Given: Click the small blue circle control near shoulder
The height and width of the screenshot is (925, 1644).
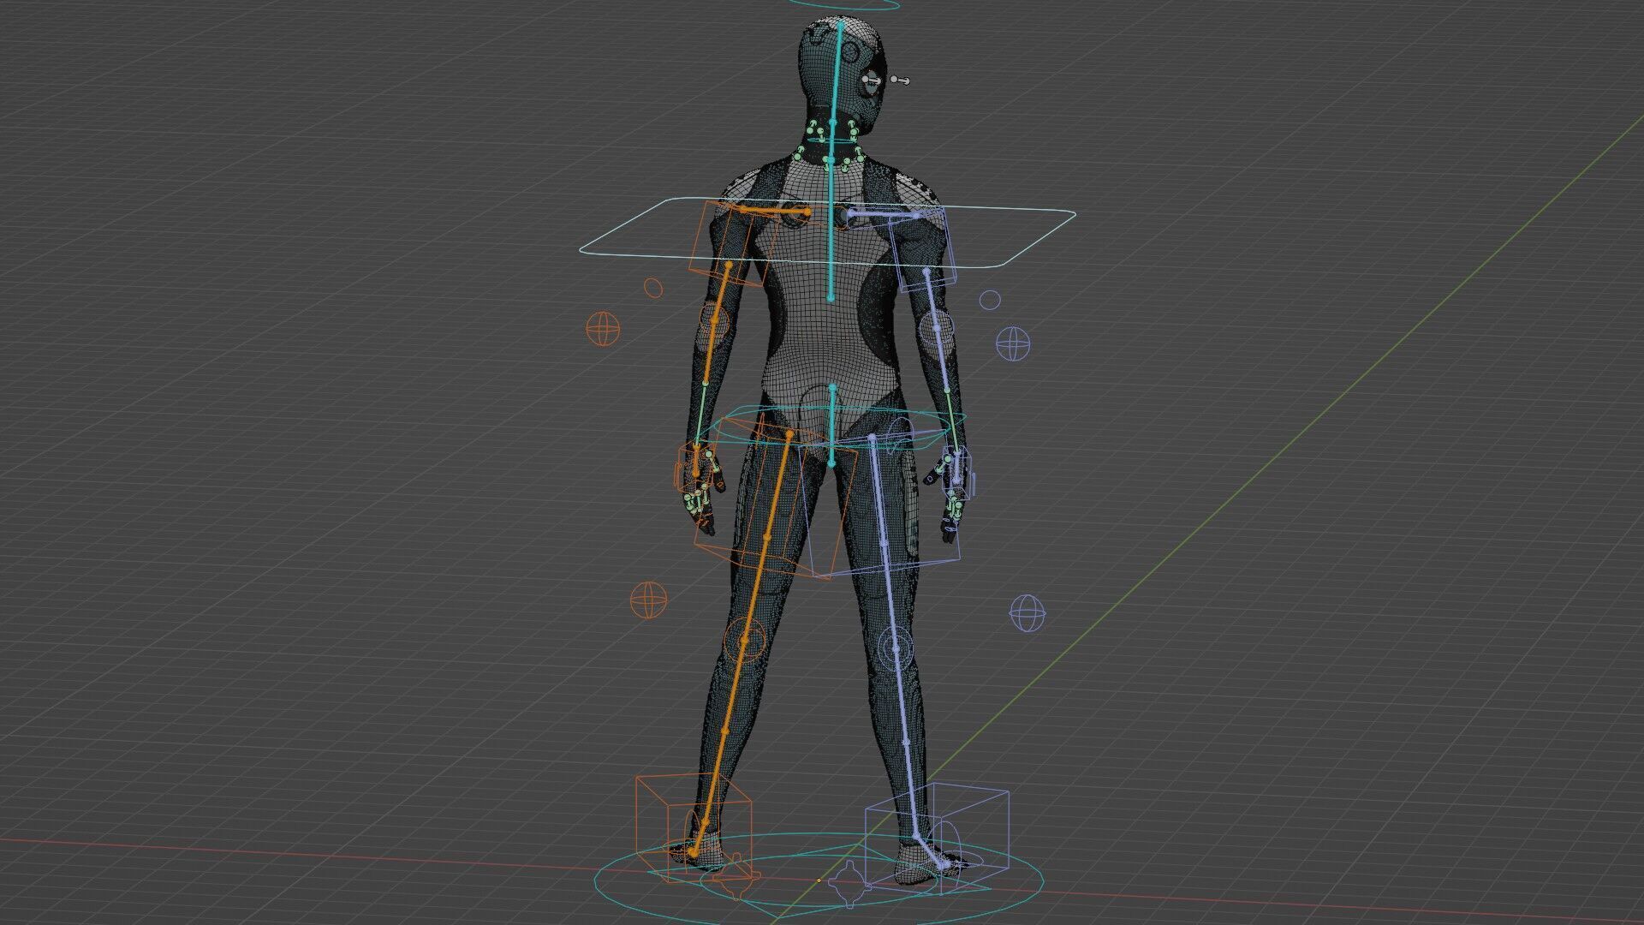Looking at the screenshot, I should (x=990, y=300).
